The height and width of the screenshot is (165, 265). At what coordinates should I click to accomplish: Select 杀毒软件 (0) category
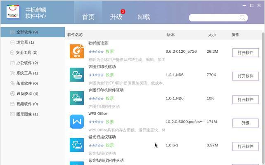[x=33, y=83]
